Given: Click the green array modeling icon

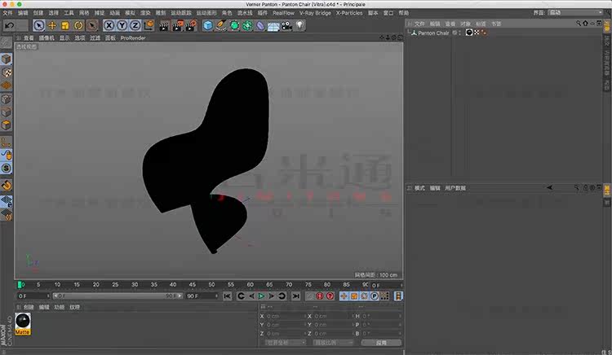Looking at the screenshot, I should point(247,26).
